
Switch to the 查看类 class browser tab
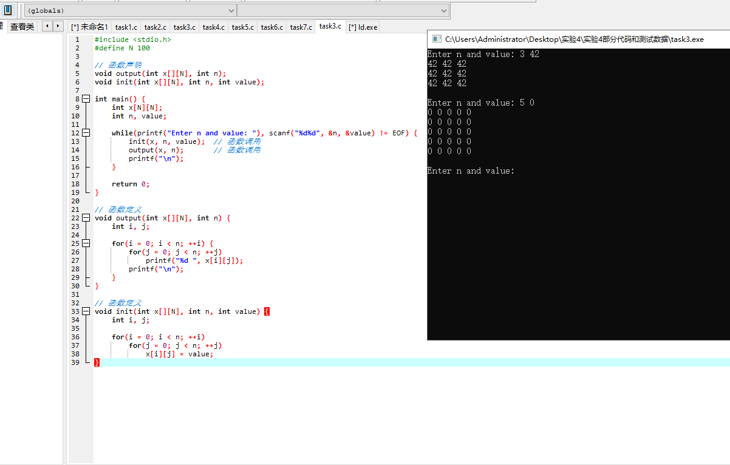click(22, 27)
